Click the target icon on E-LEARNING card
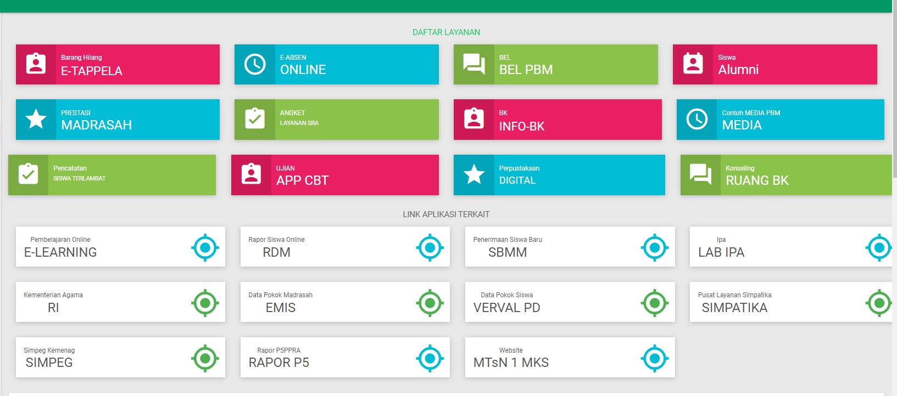 point(205,247)
